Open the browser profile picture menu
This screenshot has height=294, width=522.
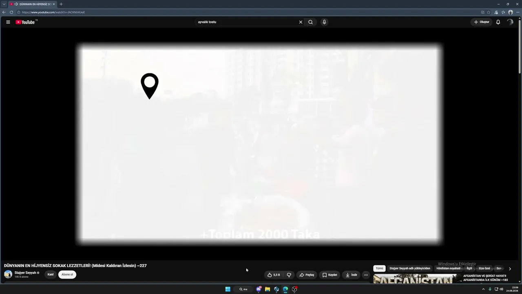511,12
